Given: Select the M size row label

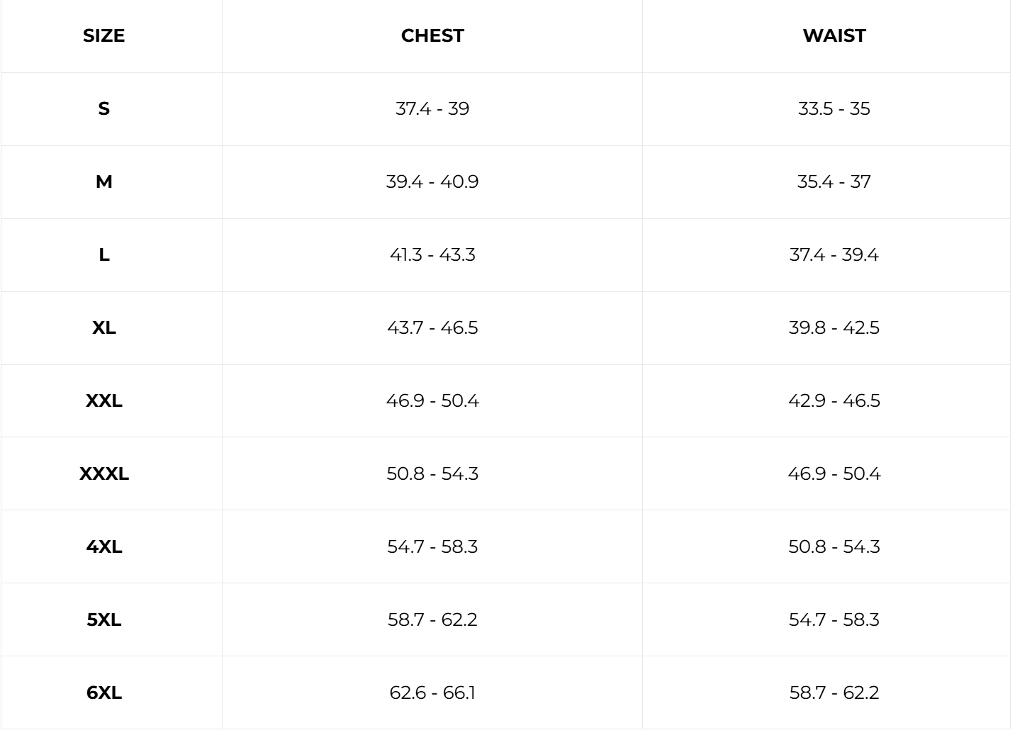Looking at the screenshot, I should coord(103,181).
